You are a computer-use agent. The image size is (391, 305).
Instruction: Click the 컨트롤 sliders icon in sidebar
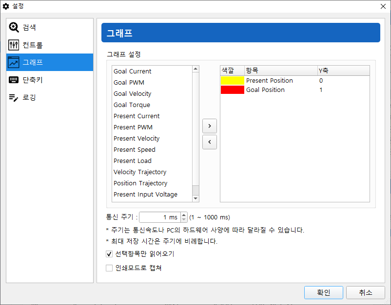[x=14, y=45]
